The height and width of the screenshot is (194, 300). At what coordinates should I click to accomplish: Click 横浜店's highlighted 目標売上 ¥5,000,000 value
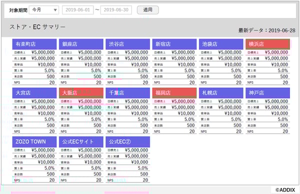coord(276,52)
